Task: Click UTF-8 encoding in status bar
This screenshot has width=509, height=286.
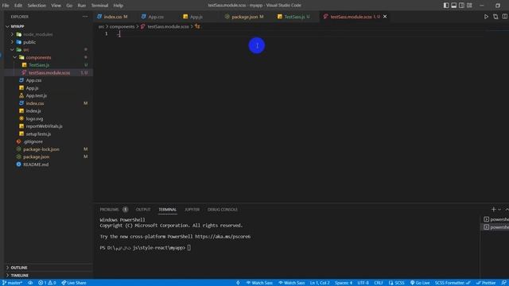Action: 363,283
